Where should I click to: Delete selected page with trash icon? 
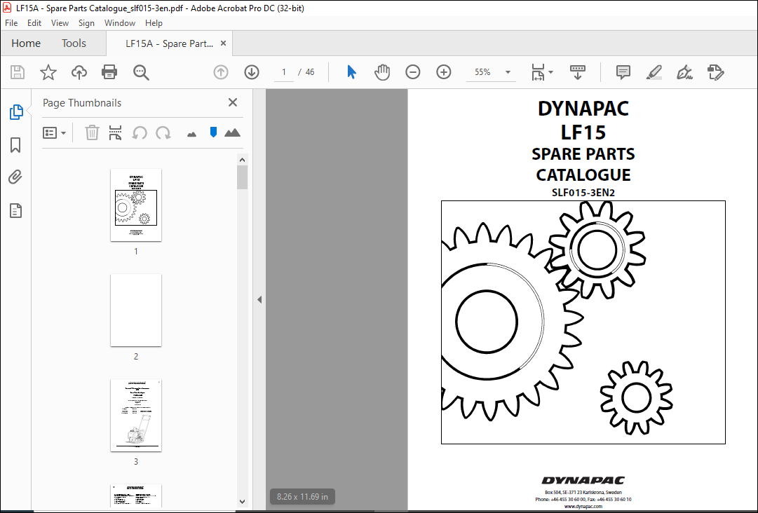pyautogui.click(x=92, y=133)
